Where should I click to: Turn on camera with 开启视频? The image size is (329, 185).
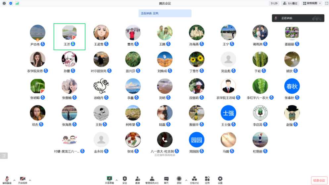[23, 179]
